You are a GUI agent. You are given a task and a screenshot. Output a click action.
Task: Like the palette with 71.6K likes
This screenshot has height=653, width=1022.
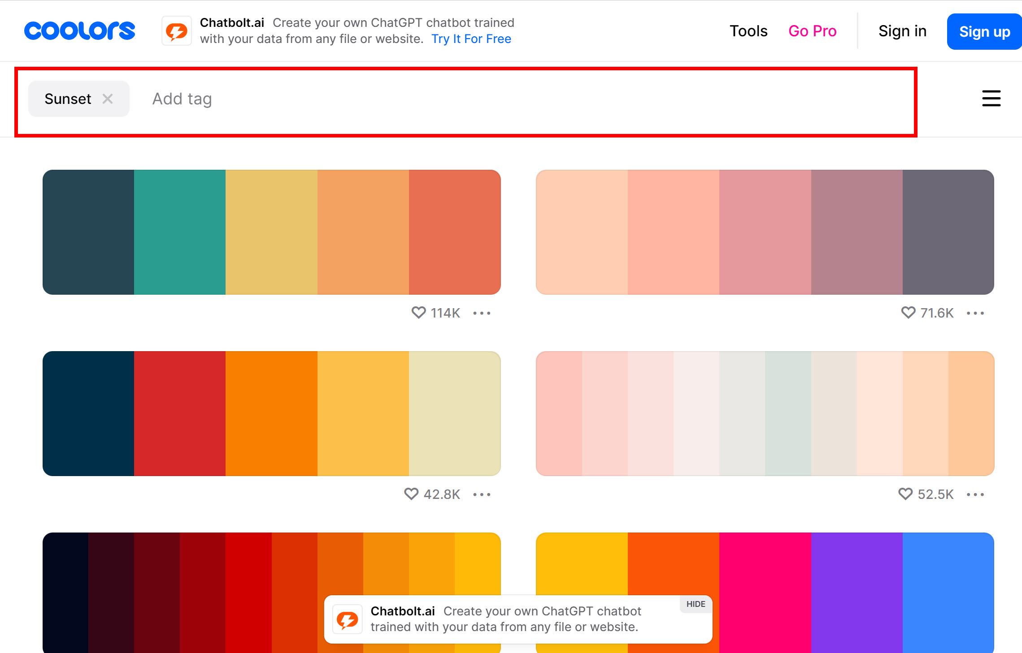click(x=908, y=313)
